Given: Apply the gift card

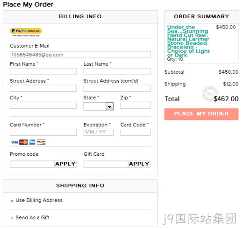Looking at the screenshot, I should click(139, 164).
